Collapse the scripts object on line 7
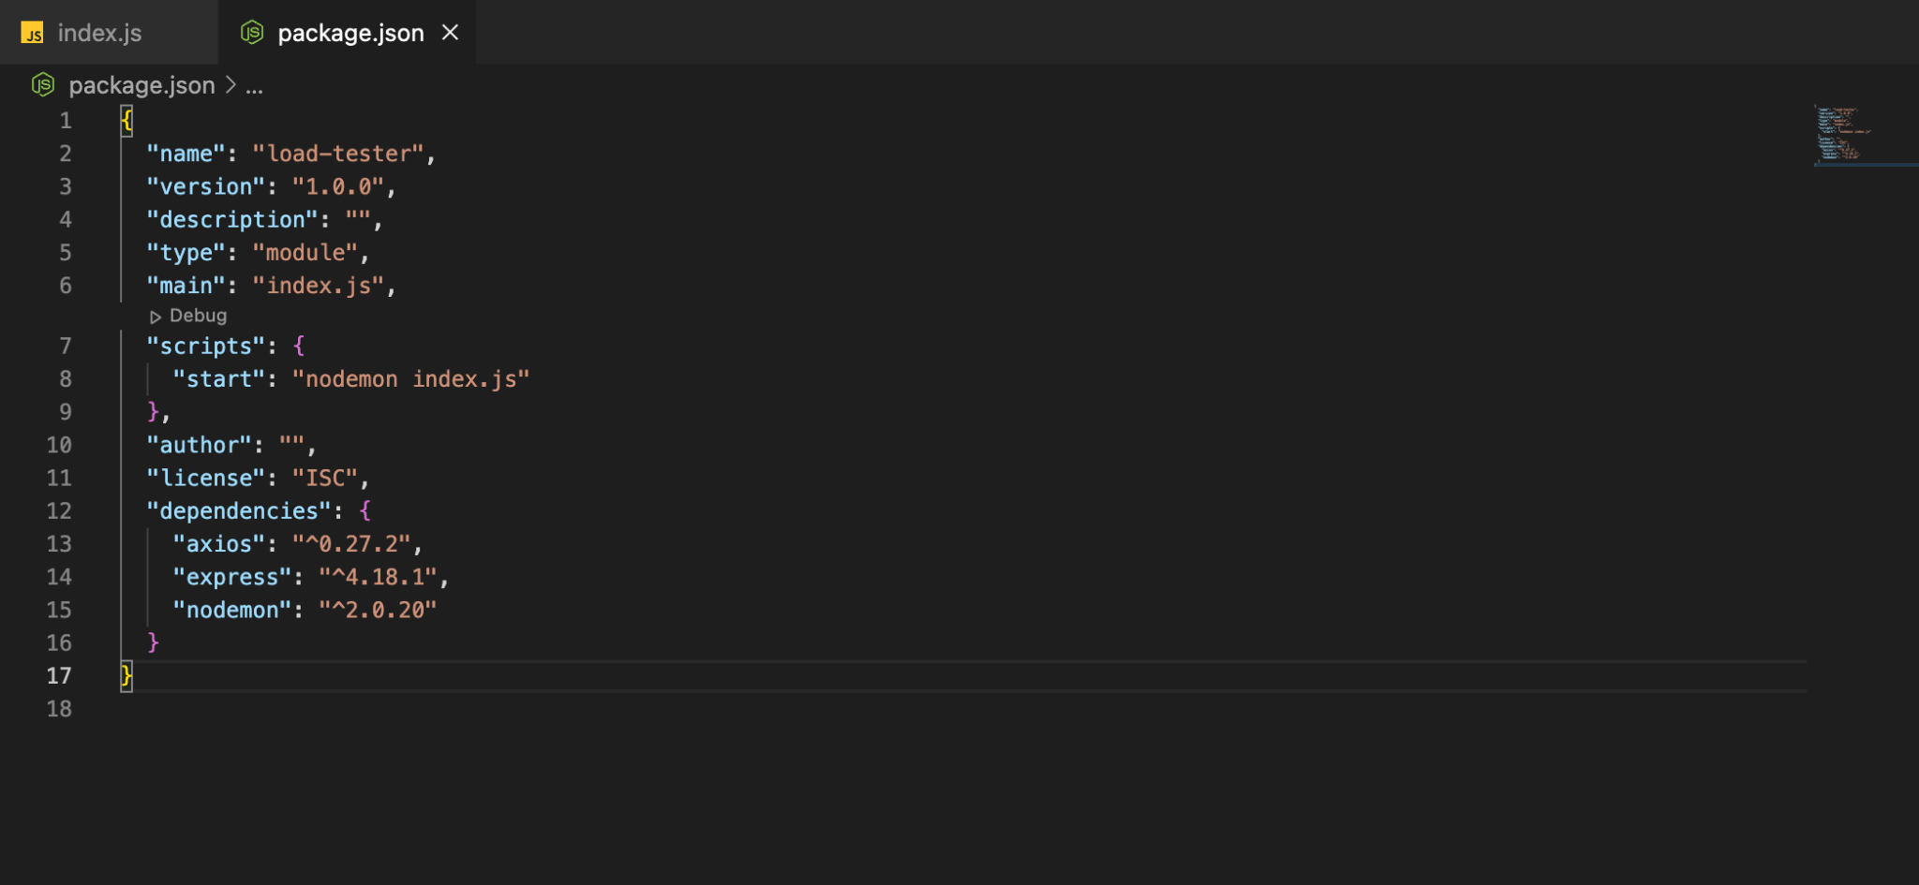The height and width of the screenshot is (885, 1919). tap(100, 346)
